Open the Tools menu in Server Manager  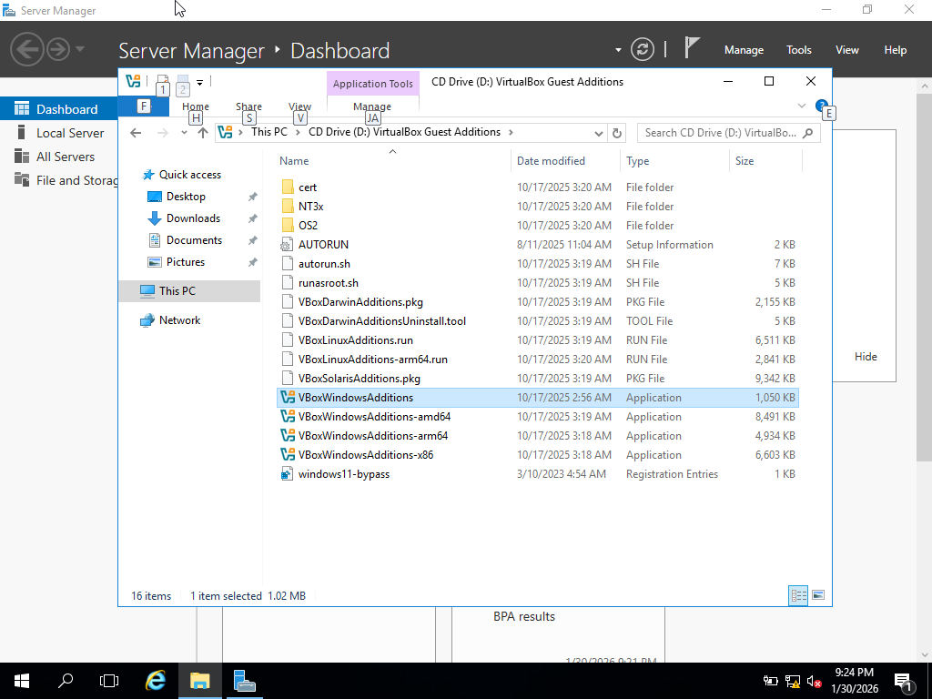798,50
